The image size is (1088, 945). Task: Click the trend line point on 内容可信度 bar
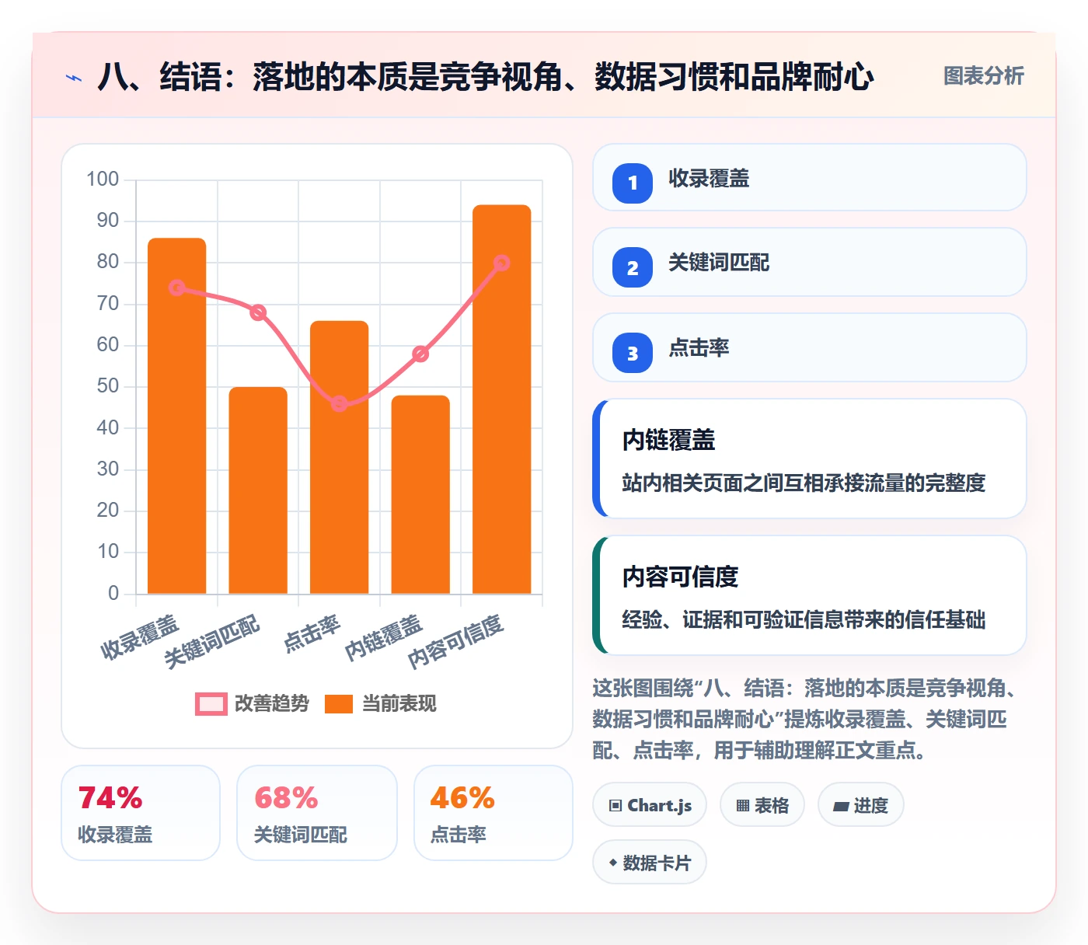(x=502, y=263)
